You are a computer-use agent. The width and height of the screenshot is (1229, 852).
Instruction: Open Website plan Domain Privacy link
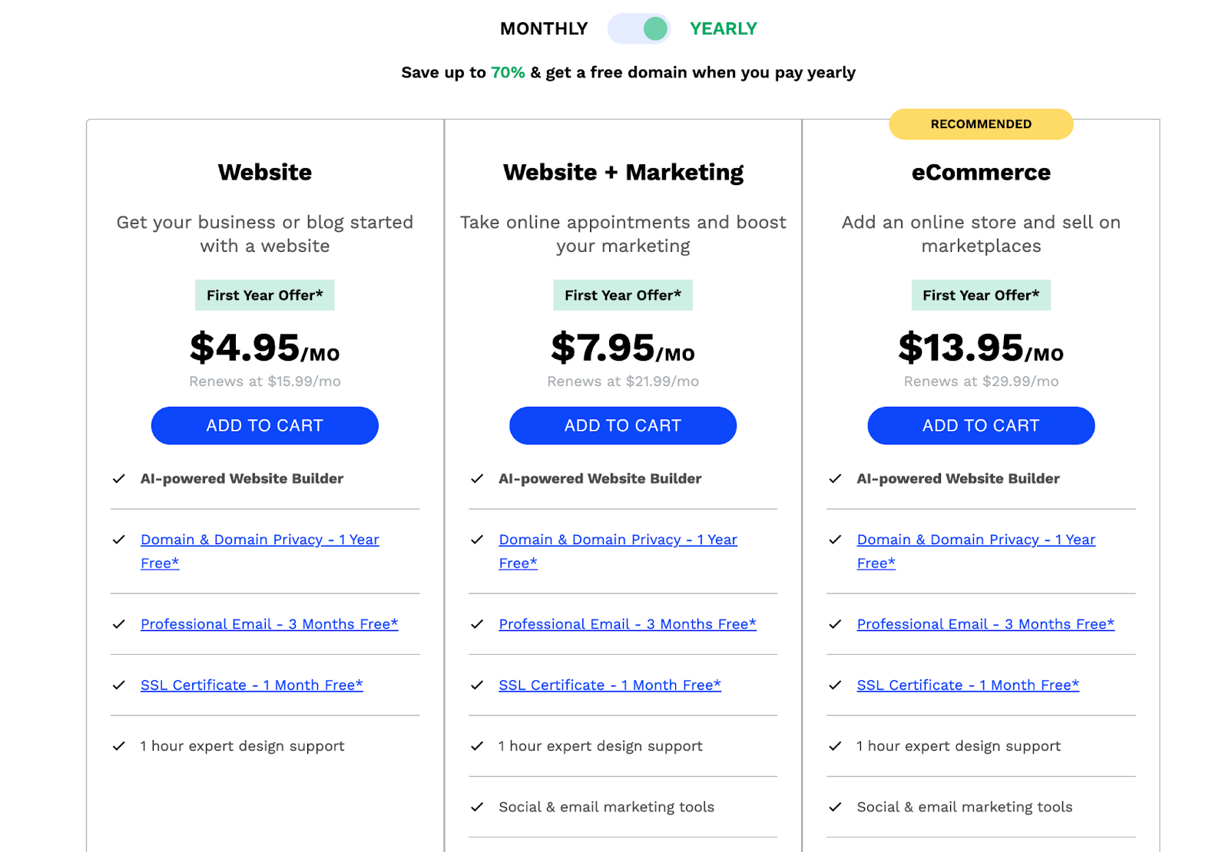click(x=260, y=540)
